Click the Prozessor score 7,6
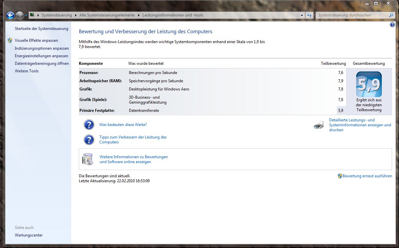The height and width of the screenshot is (248, 399). point(341,73)
